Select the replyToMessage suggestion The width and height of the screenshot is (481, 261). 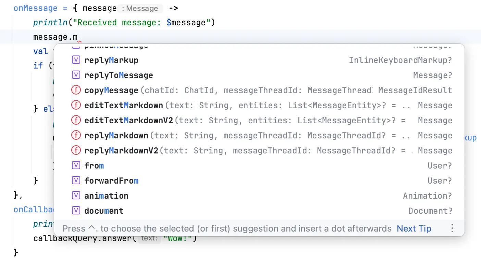(x=118, y=75)
